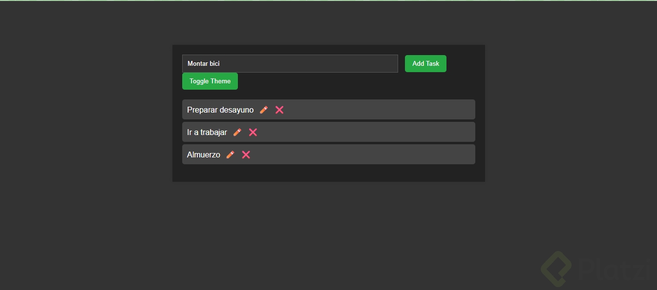Toggle the page theme

click(x=210, y=81)
